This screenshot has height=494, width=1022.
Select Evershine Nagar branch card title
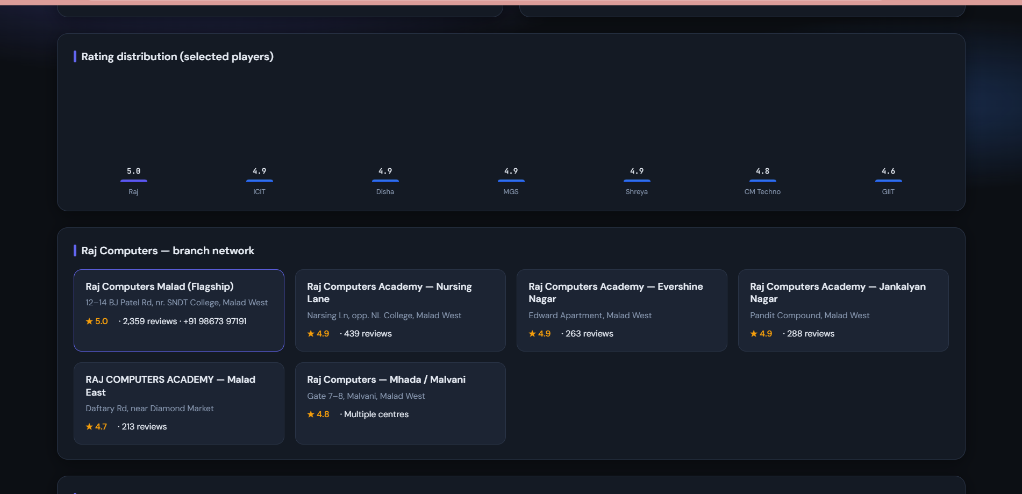click(x=616, y=292)
